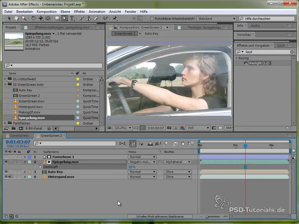Select the Rotation tool
Viewport: 299px width, 224px height.
click(x=33, y=18)
